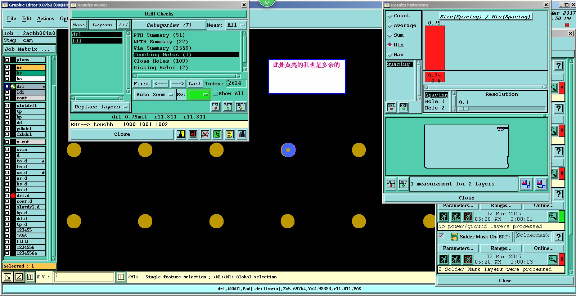Click histogram transfer icon with down arrow
Viewport: 576px width, 296px height.
(x=526, y=184)
